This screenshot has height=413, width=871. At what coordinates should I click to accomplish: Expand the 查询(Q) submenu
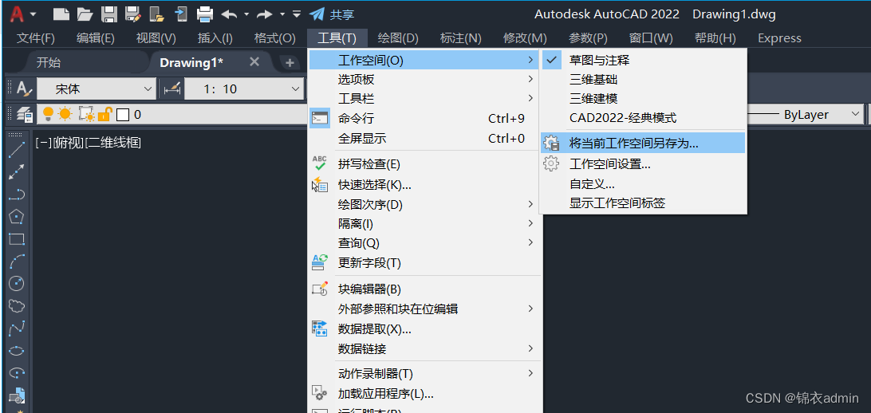point(425,243)
